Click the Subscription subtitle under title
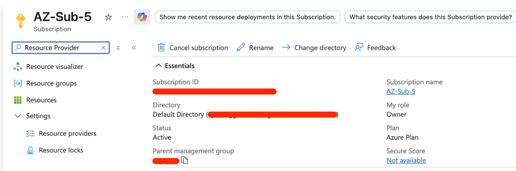 (x=52, y=29)
